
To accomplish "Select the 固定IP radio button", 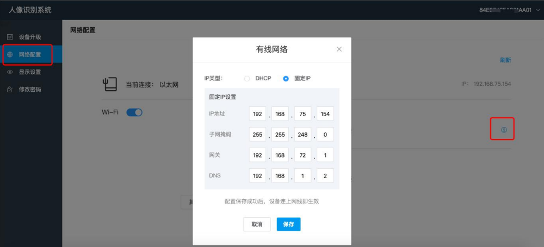I will tap(286, 79).
